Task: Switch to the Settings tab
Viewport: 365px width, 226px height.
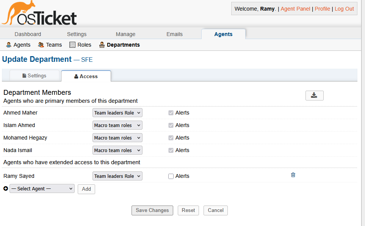Action: 34,76
